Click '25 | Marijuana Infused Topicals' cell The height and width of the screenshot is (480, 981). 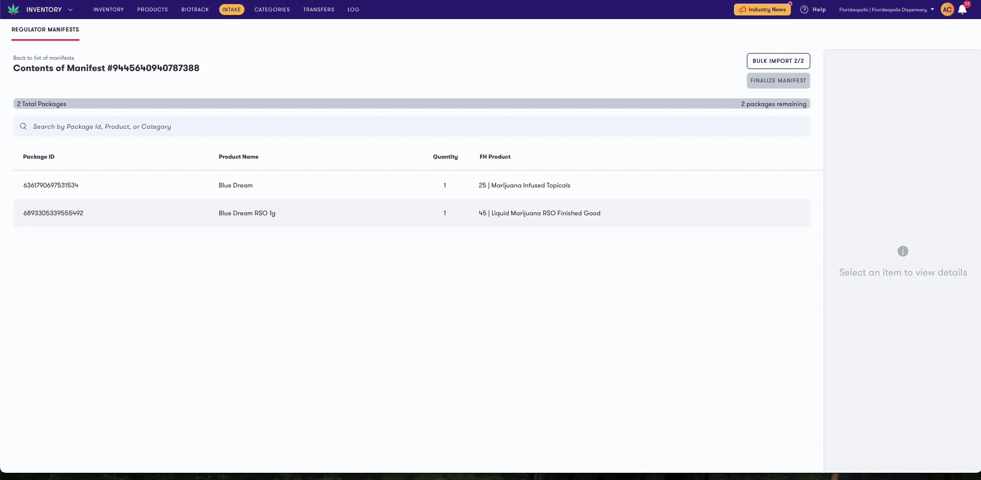click(525, 185)
